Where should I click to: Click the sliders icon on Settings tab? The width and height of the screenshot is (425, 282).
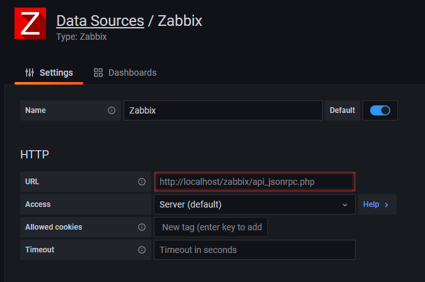30,73
